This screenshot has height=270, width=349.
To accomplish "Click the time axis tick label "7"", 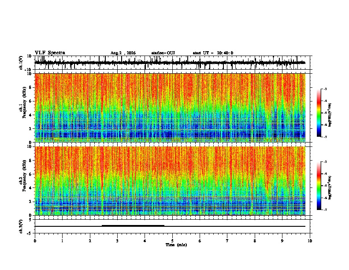I will point(227,241).
